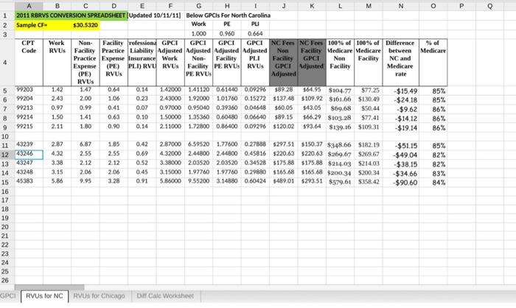516x308 pixels.
Task: Click the difference value -$90.60
Action: (401, 182)
